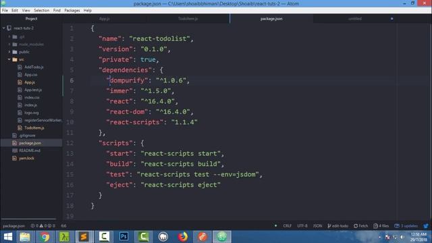Change the CRLF line ending setting
The height and width of the screenshot is (243, 432).
(287, 226)
